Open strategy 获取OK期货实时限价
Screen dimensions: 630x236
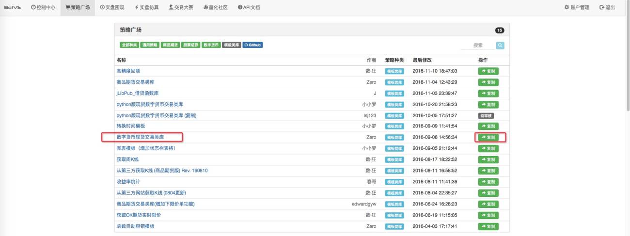tap(139, 215)
